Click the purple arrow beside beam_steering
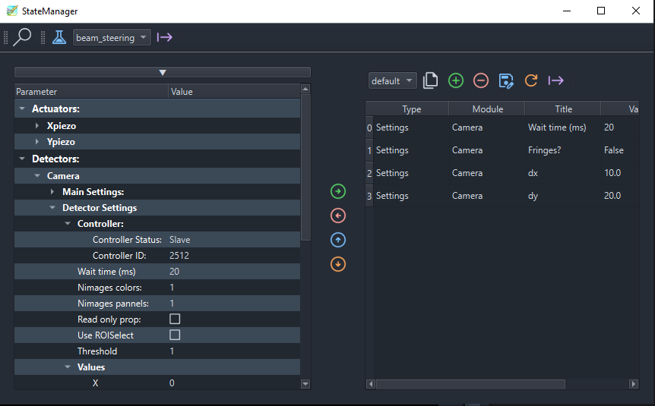The height and width of the screenshot is (406, 655). (165, 37)
